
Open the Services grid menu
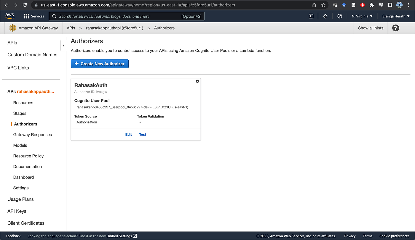34,16
